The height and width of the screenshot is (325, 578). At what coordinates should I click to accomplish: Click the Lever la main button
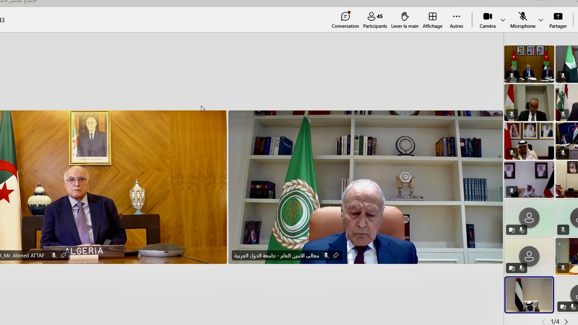[x=405, y=20]
